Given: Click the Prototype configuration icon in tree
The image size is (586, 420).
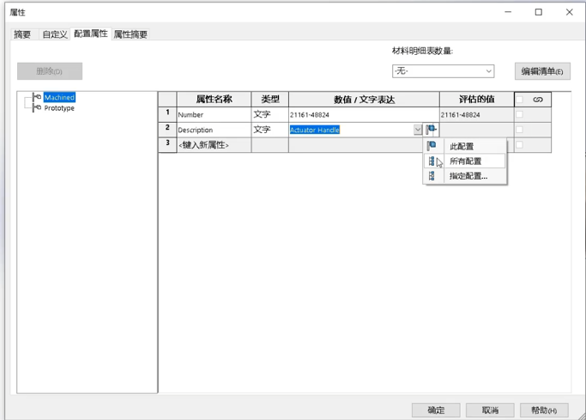Looking at the screenshot, I should pos(37,108).
